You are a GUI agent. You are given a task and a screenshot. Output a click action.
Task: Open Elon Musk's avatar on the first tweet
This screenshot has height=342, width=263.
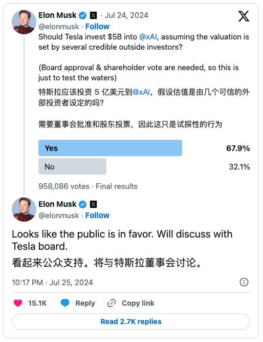24,22
